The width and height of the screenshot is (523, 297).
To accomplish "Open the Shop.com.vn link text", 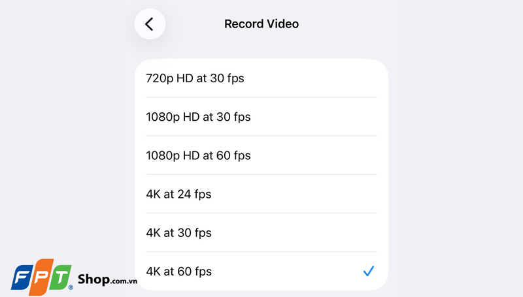I will point(107,279).
